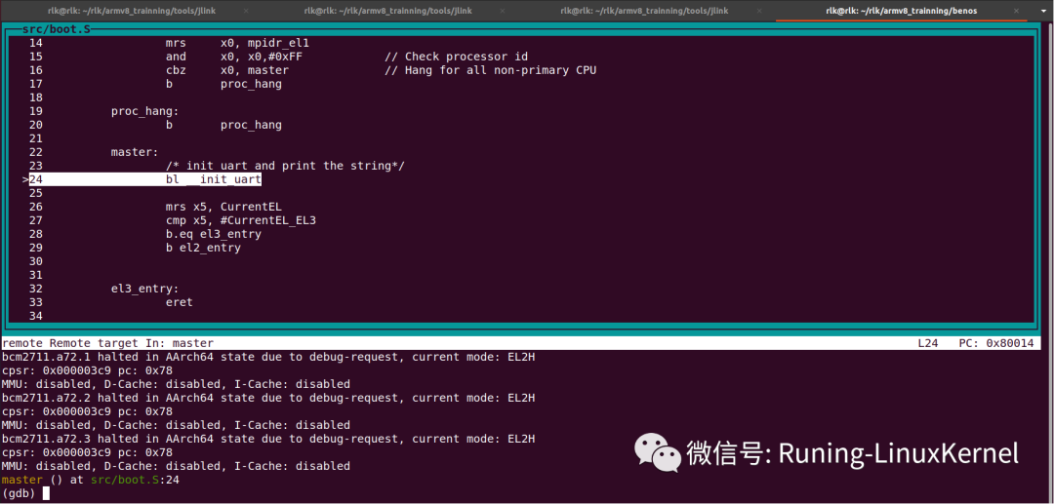Click the 'master () at src/boot.S:24' line
Screen dimensions: 1054x504
pos(91,480)
